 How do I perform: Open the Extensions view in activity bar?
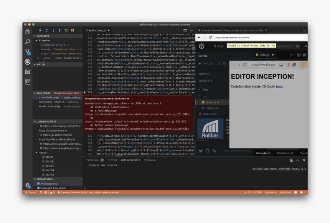[x=27, y=72]
